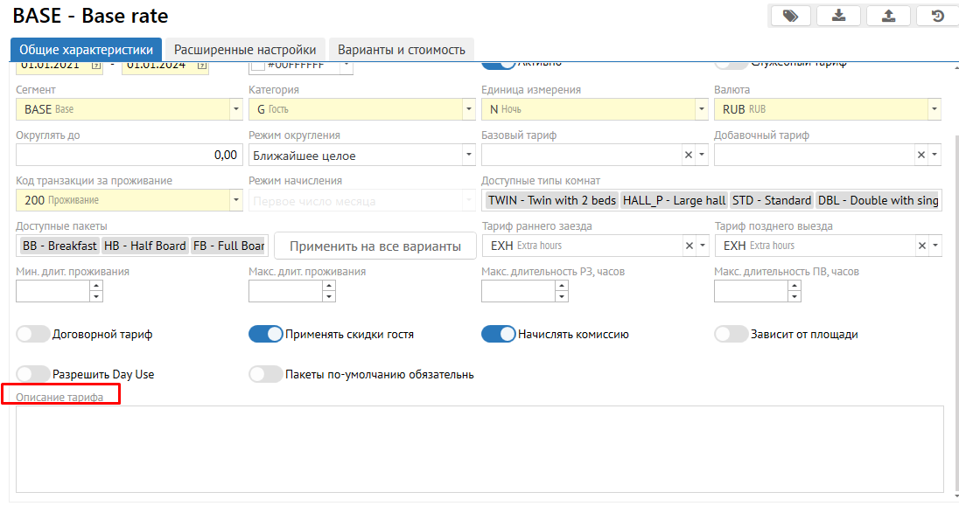Enable the Договорной тариф toggle

(33, 334)
